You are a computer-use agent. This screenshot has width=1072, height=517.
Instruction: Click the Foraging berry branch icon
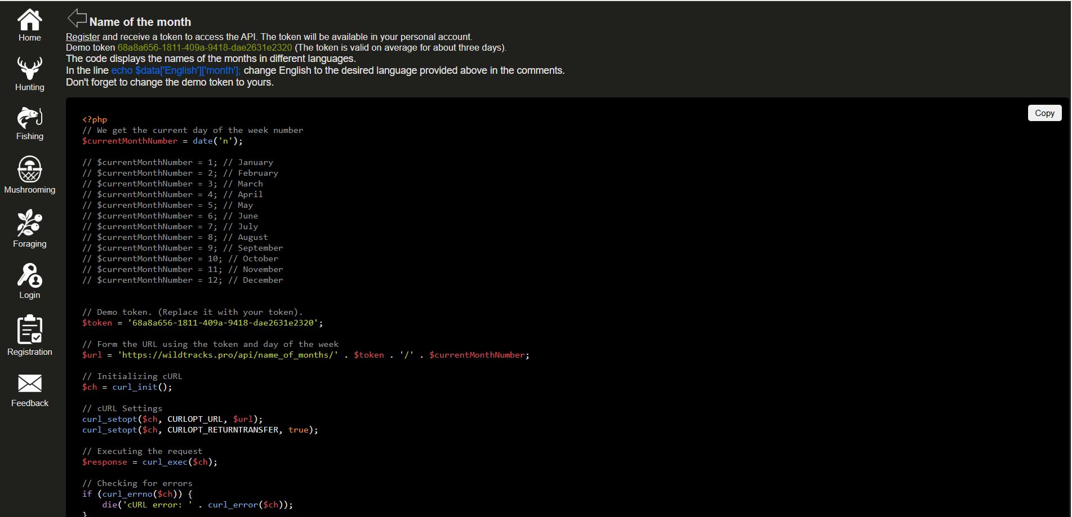[29, 223]
